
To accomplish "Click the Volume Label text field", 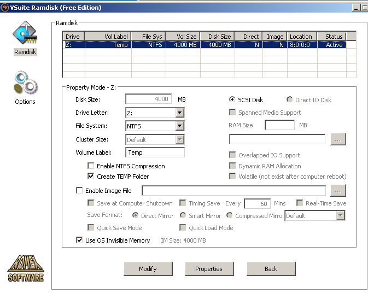I will coord(155,152).
